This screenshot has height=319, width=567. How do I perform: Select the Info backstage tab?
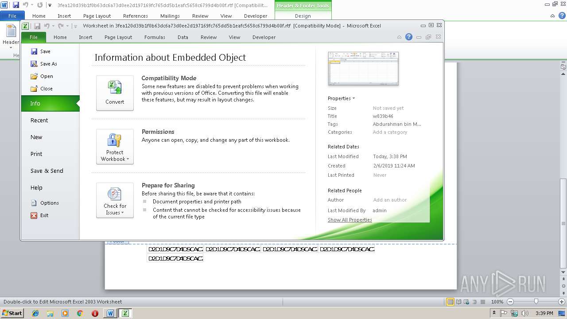(x=50, y=103)
